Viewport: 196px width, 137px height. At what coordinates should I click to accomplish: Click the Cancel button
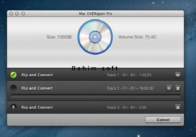coord(163,120)
